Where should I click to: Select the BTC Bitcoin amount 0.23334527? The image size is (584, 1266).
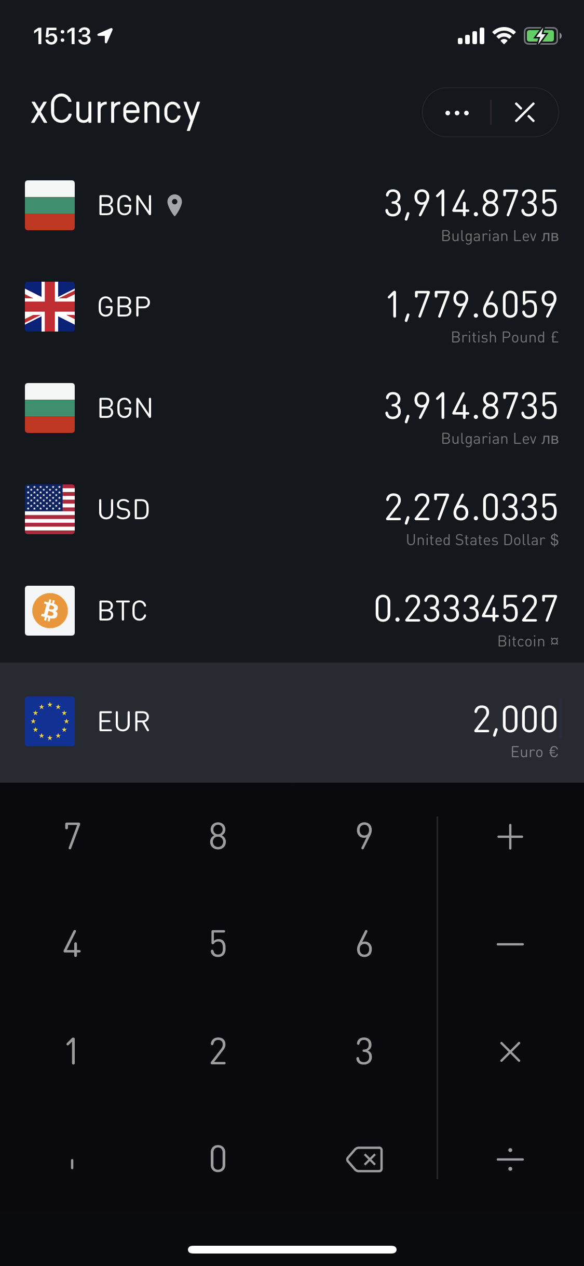[x=466, y=609]
